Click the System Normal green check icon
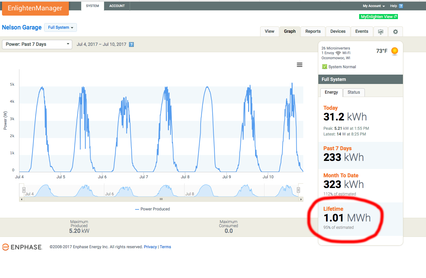 [324, 67]
